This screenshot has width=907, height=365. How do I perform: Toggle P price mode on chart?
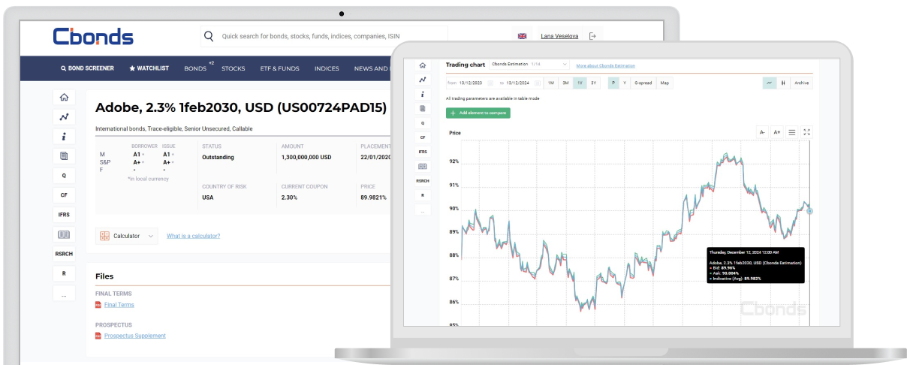(x=613, y=83)
